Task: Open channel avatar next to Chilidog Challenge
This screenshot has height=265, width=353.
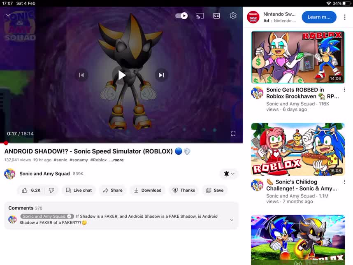Action: pos(257,185)
